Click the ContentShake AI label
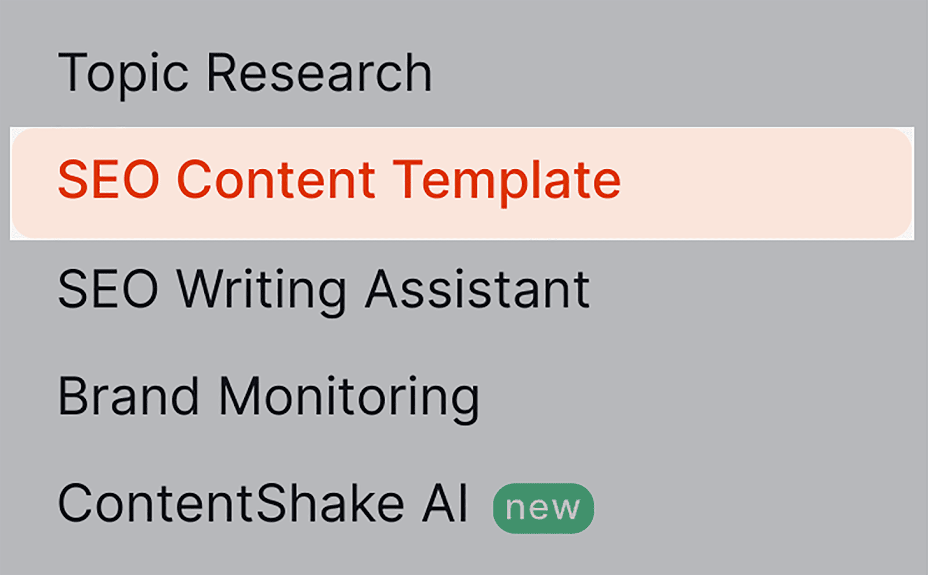928x575 pixels. [262, 504]
